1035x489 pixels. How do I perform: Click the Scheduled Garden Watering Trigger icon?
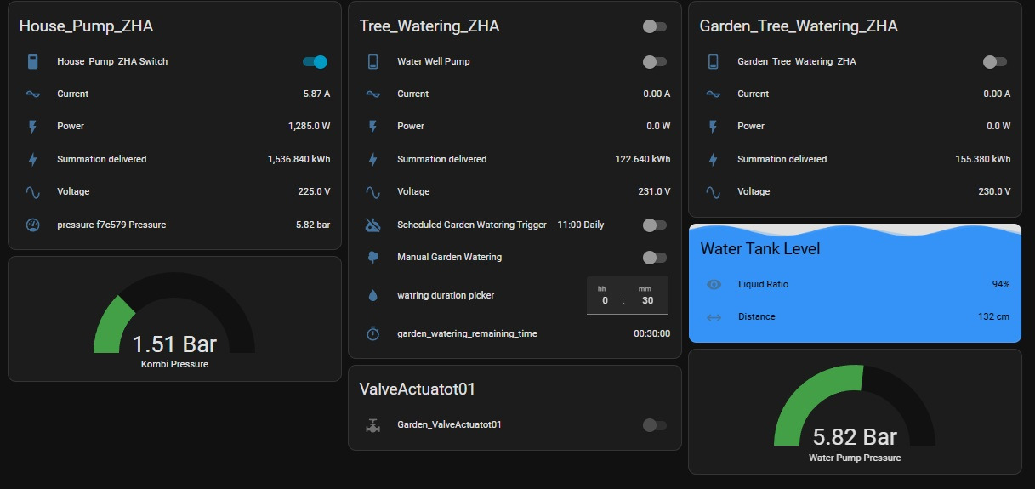point(372,225)
